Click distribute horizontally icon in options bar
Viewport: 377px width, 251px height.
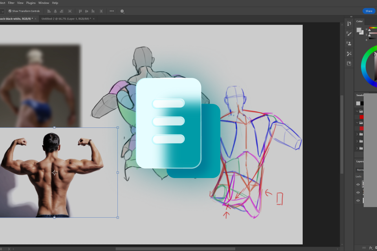pos(101,11)
